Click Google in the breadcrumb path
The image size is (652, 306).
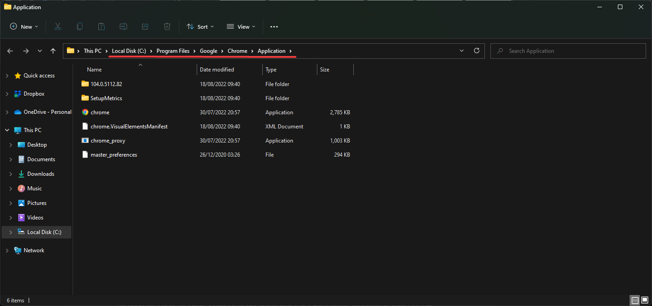coord(209,51)
